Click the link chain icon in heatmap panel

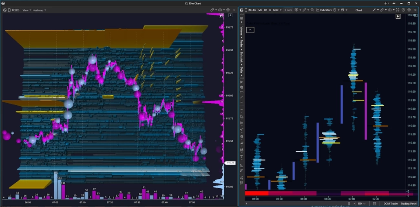tap(212, 10)
